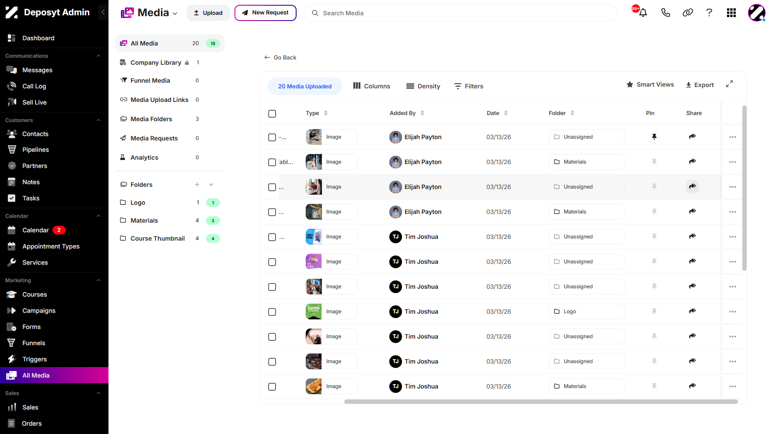Viewport: 776px width, 434px height.
Task: Select the row starting with 'abl...' checkbox
Action: [x=272, y=162]
